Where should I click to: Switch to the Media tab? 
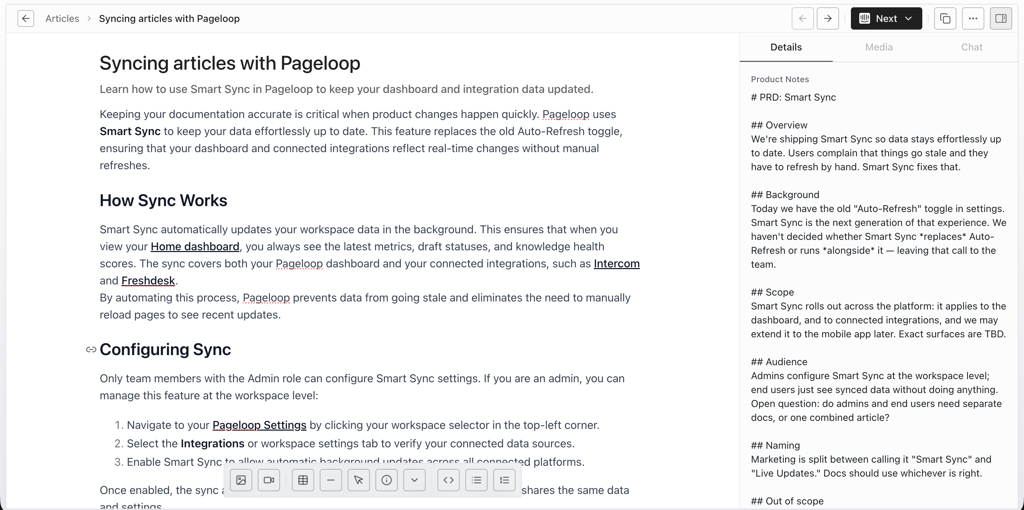[878, 47]
